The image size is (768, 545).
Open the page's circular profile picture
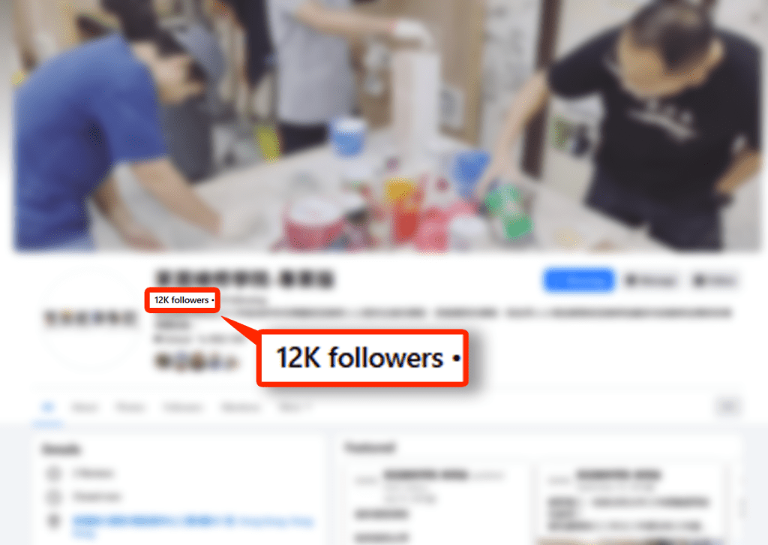tap(90, 318)
